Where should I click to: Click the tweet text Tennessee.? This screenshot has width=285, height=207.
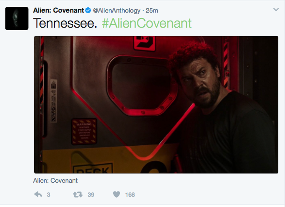(x=65, y=23)
